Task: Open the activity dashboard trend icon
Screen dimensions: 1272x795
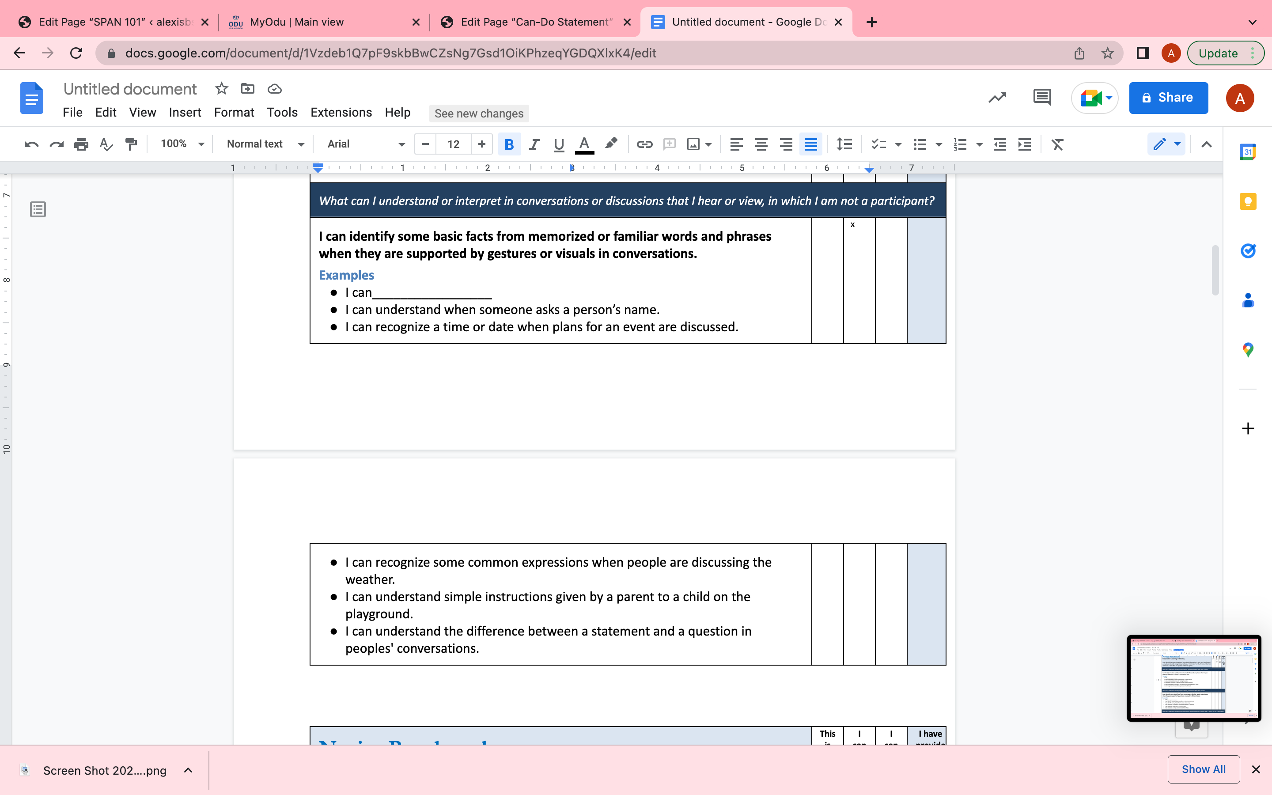Action: (997, 98)
